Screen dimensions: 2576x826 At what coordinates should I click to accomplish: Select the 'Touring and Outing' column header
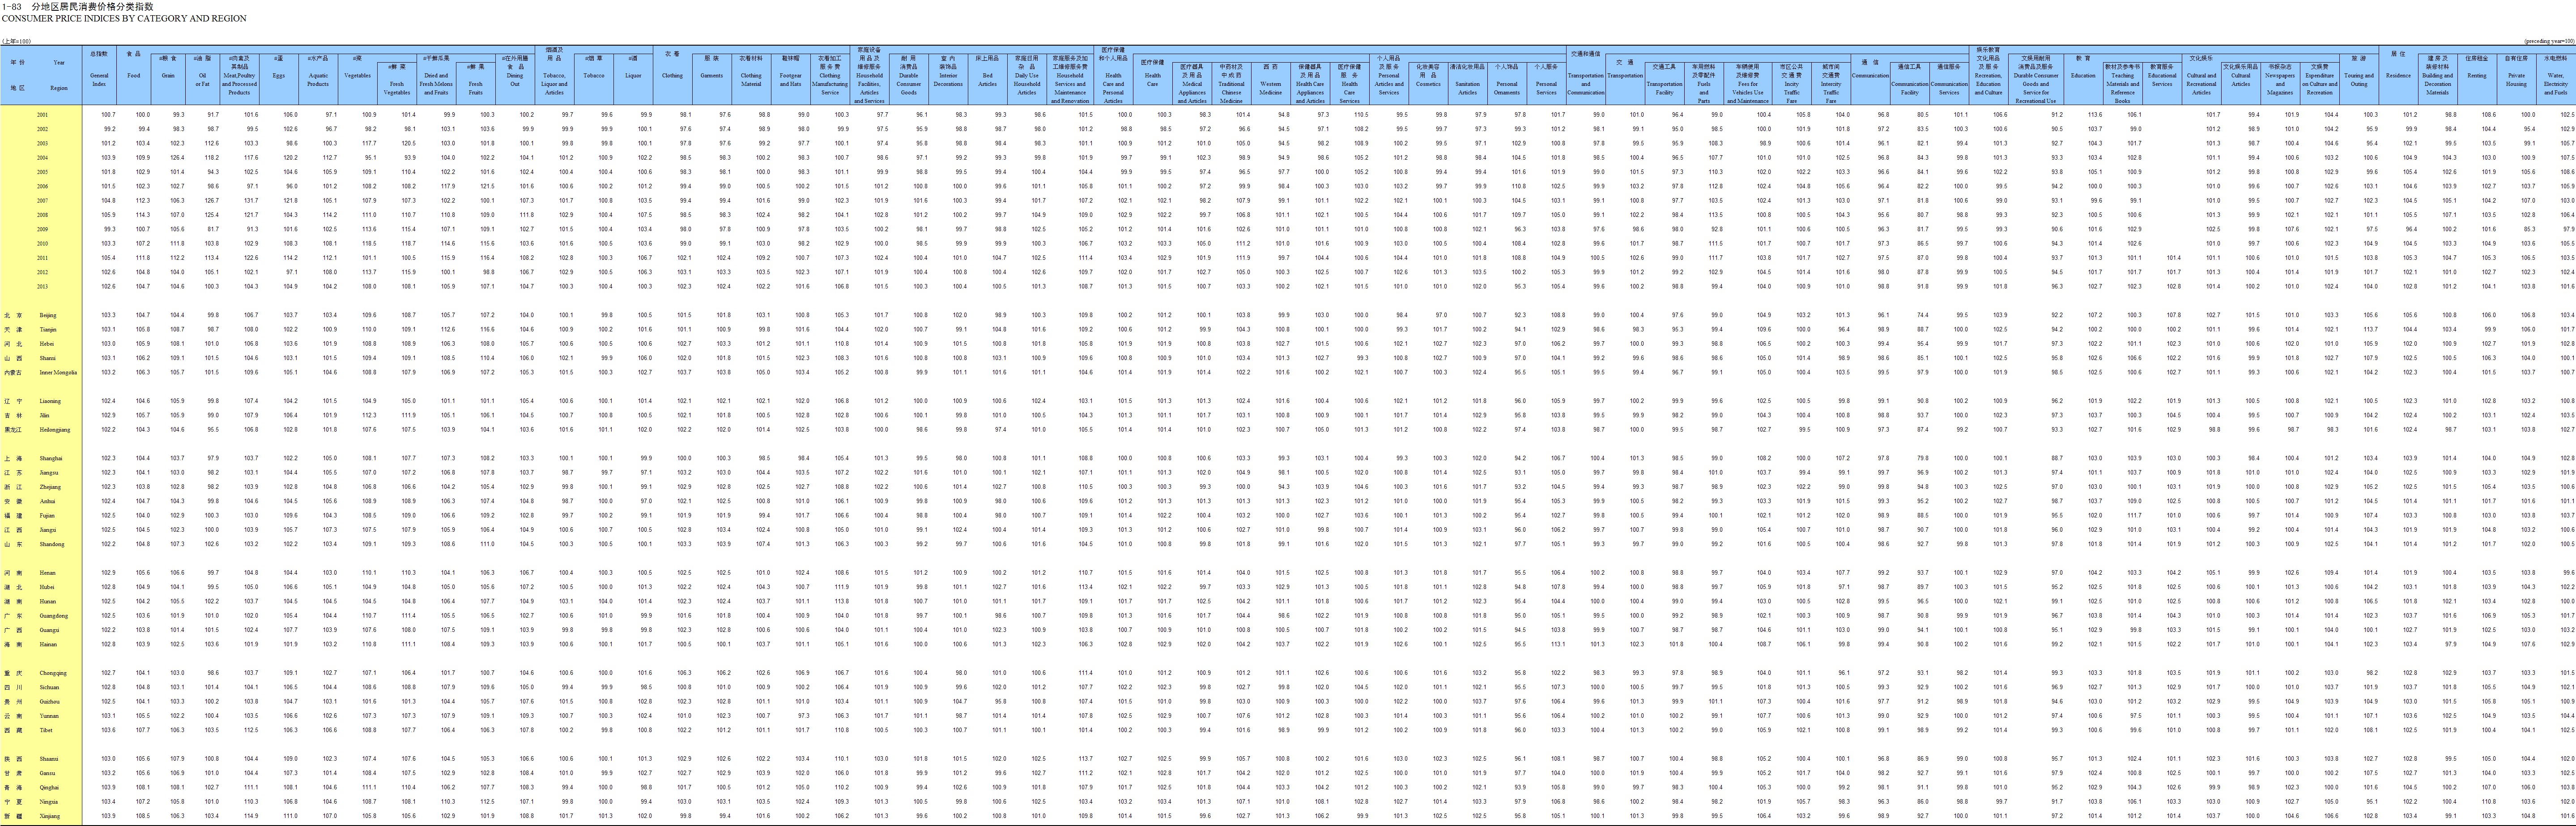[2359, 80]
